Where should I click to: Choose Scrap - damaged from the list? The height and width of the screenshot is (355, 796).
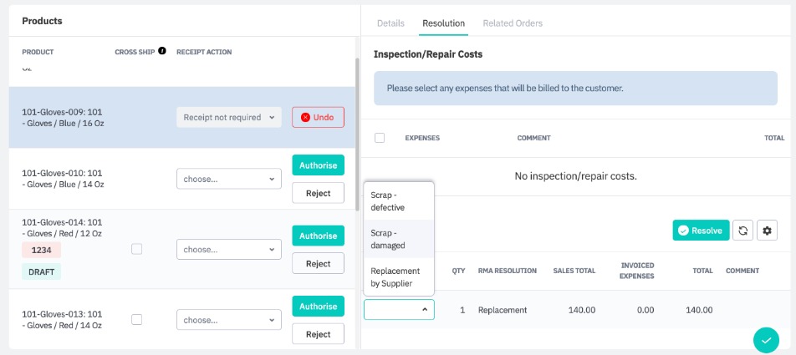399,239
